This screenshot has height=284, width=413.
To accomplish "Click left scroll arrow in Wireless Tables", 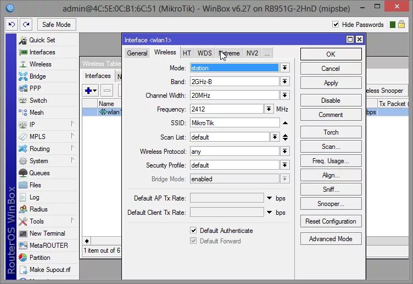I will tap(87, 241).
